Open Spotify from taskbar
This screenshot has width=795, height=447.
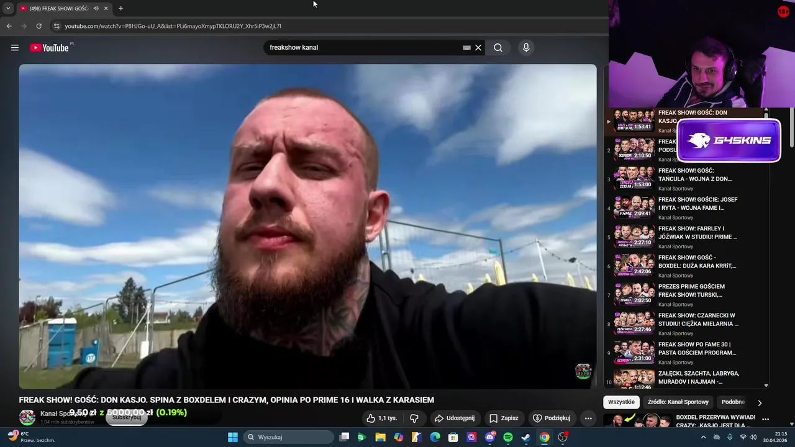pos(507,437)
